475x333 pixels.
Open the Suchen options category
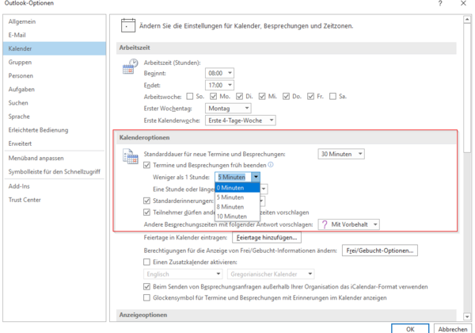(x=55, y=103)
